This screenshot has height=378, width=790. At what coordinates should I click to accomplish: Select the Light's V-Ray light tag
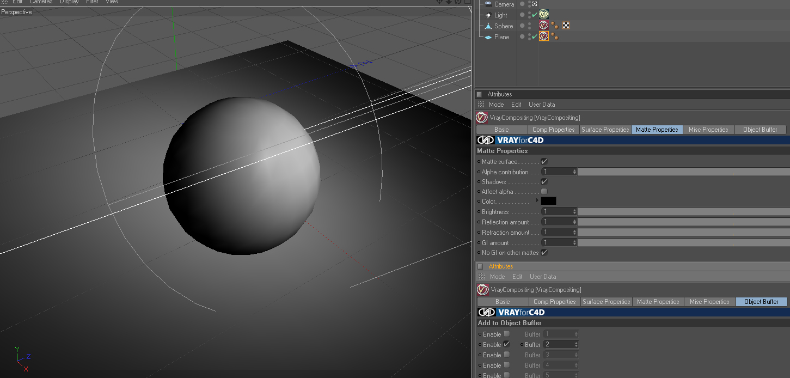543,15
